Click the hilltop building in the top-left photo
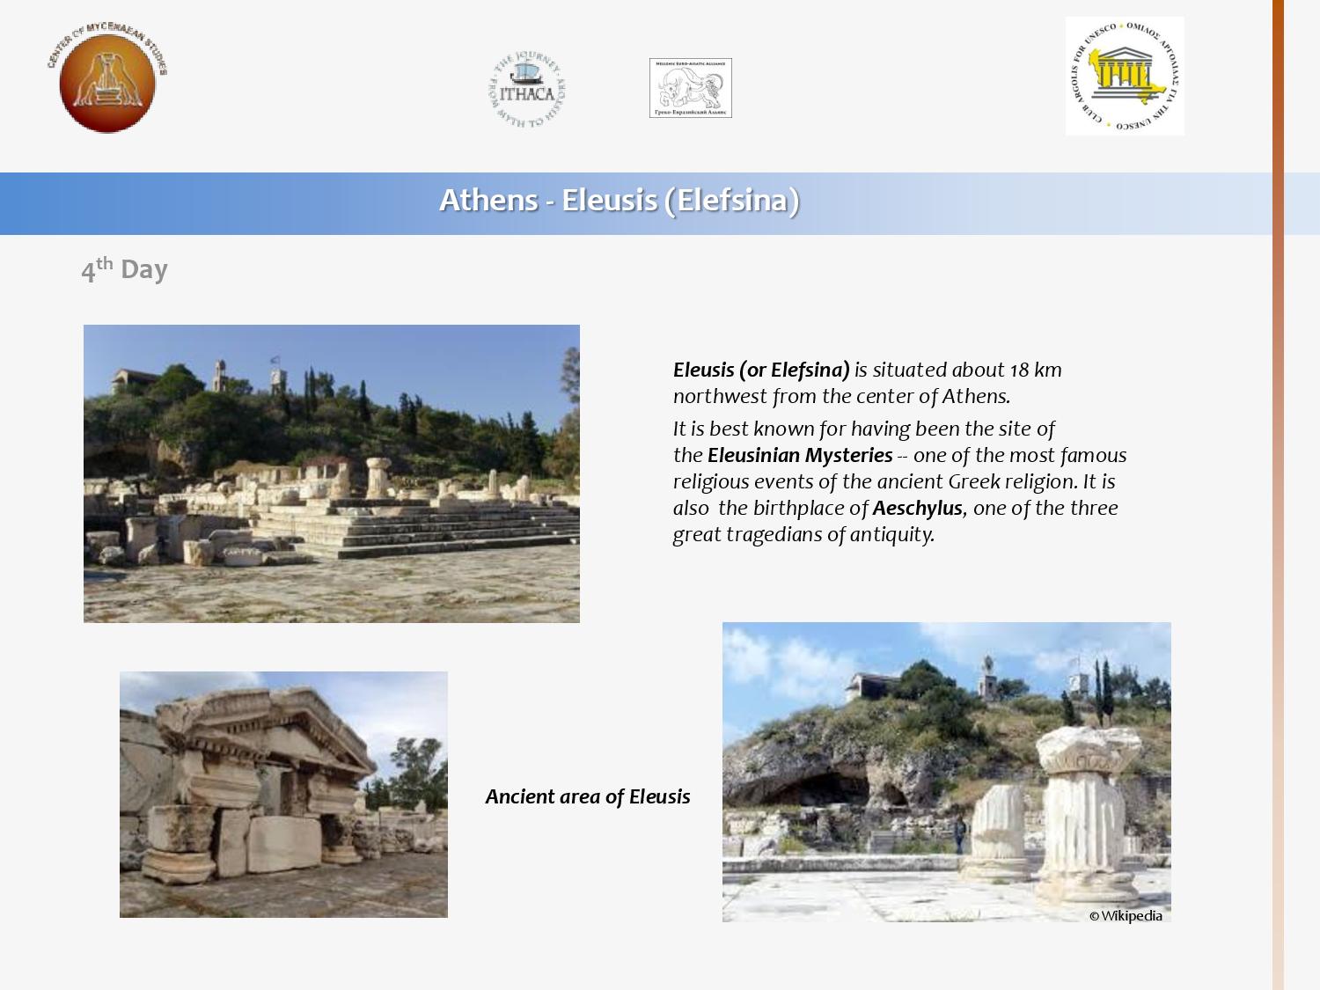Viewport: 1320px width, 990px height. point(136,380)
